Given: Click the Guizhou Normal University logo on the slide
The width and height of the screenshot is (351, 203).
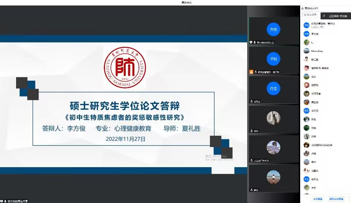Looking at the screenshot, I should click(125, 67).
